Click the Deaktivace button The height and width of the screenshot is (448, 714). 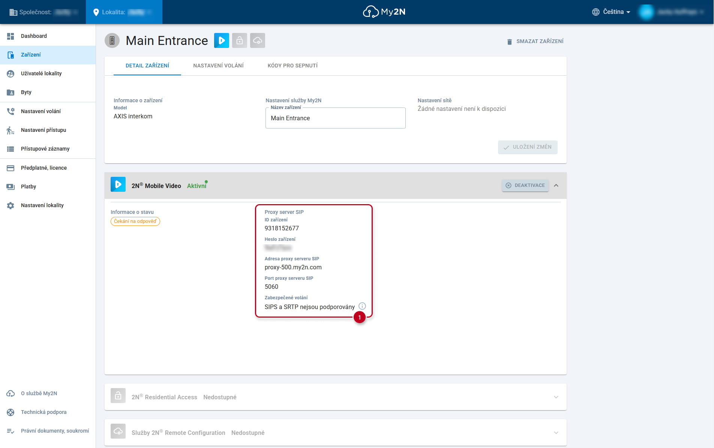[525, 185]
